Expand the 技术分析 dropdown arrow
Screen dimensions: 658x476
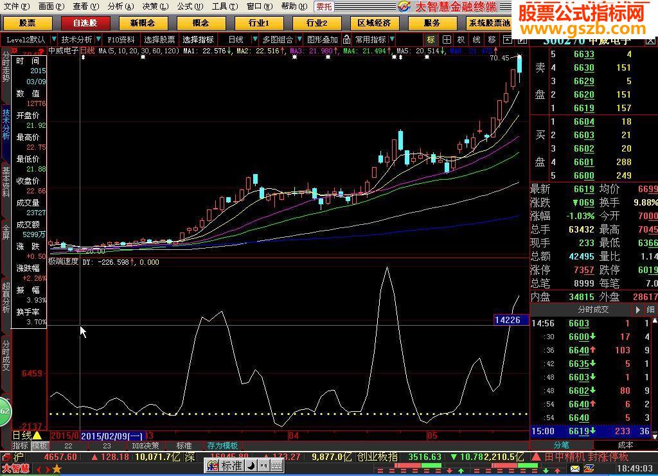pos(98,39)
